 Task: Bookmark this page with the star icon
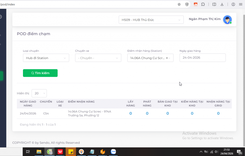(x=179, y=4)
